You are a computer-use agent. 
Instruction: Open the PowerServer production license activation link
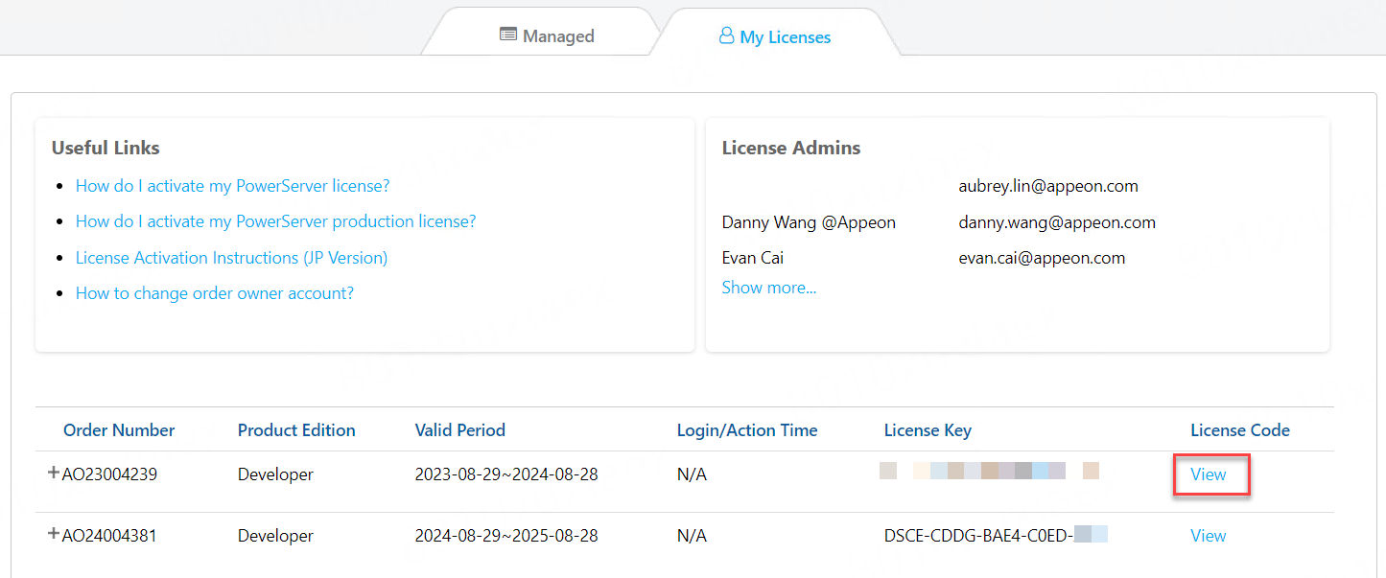click(275, 221)
